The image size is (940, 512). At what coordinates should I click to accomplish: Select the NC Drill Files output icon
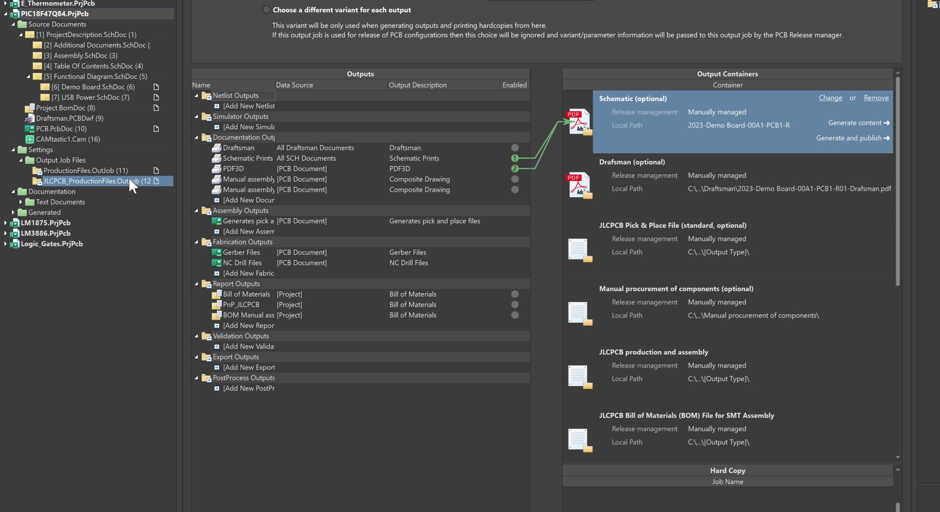[217, 262]
